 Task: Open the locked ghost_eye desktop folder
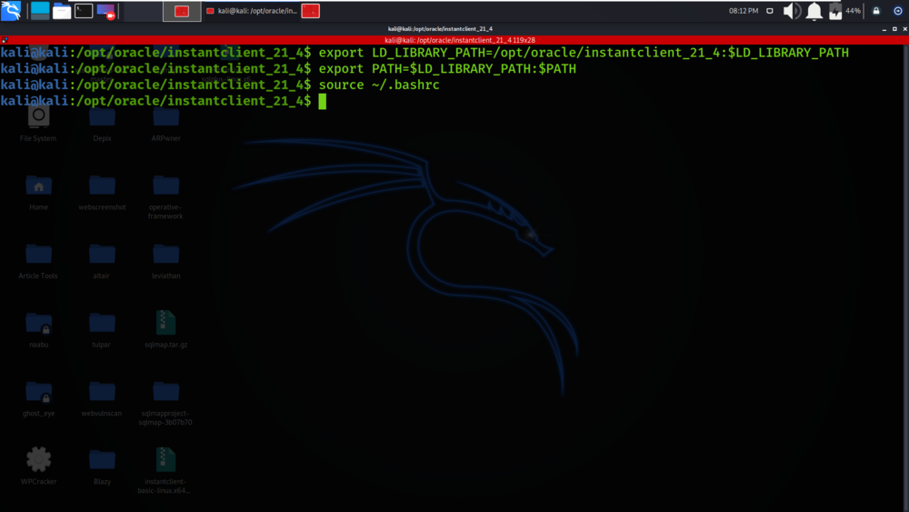[x=39, y=399]
